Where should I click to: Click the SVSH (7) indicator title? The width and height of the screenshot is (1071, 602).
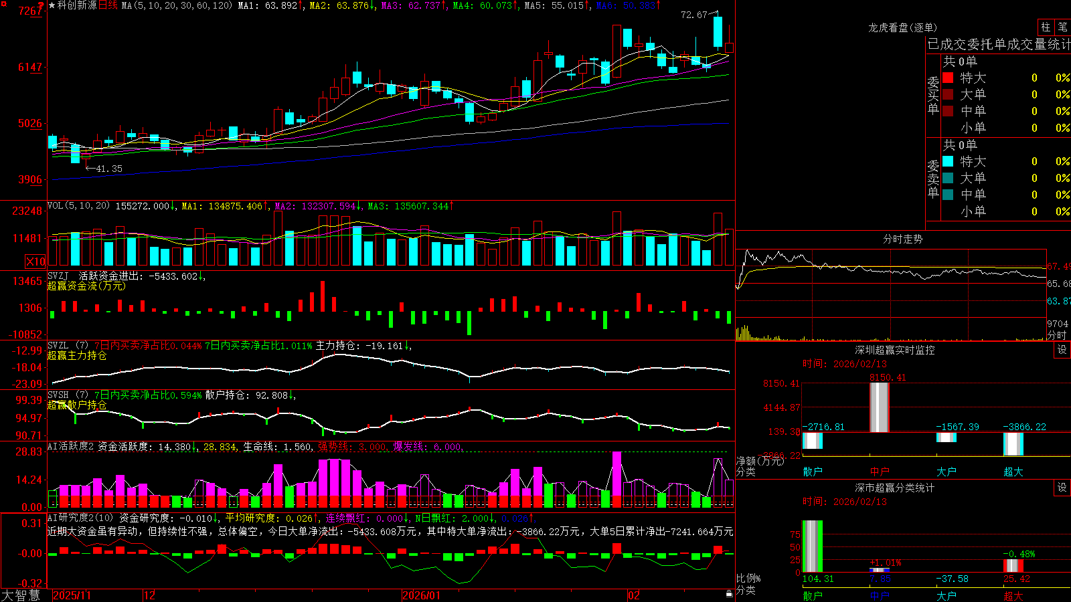[68, 395]
